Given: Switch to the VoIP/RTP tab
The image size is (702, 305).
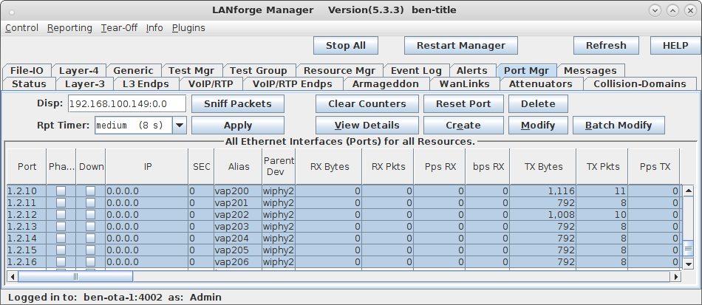Looking at the screenshot, I should click(x=211, y=83).
